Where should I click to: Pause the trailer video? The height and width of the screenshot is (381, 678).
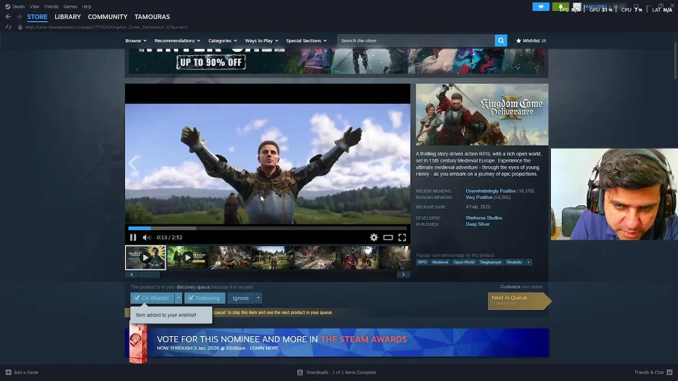(x=133, y=238)
